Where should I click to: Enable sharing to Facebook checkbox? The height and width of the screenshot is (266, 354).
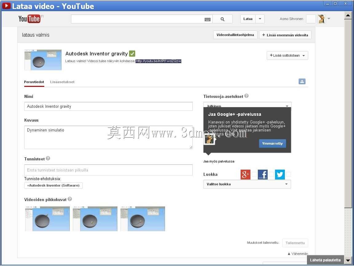271,174
